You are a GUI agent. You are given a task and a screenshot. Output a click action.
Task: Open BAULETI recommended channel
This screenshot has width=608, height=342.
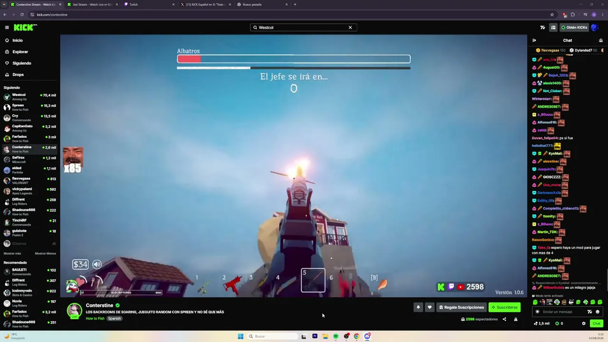point(29,272)
